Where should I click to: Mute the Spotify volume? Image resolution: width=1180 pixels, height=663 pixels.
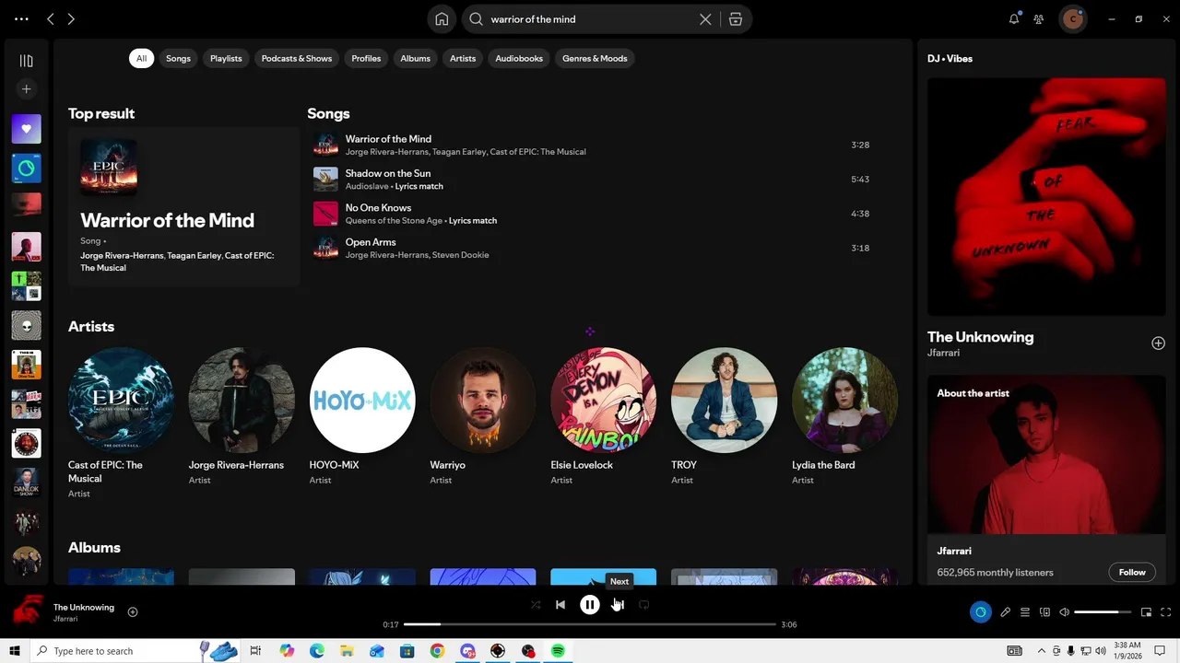[x=1064, y=612]
